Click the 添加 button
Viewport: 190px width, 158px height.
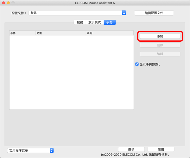(x=160, y=36)
